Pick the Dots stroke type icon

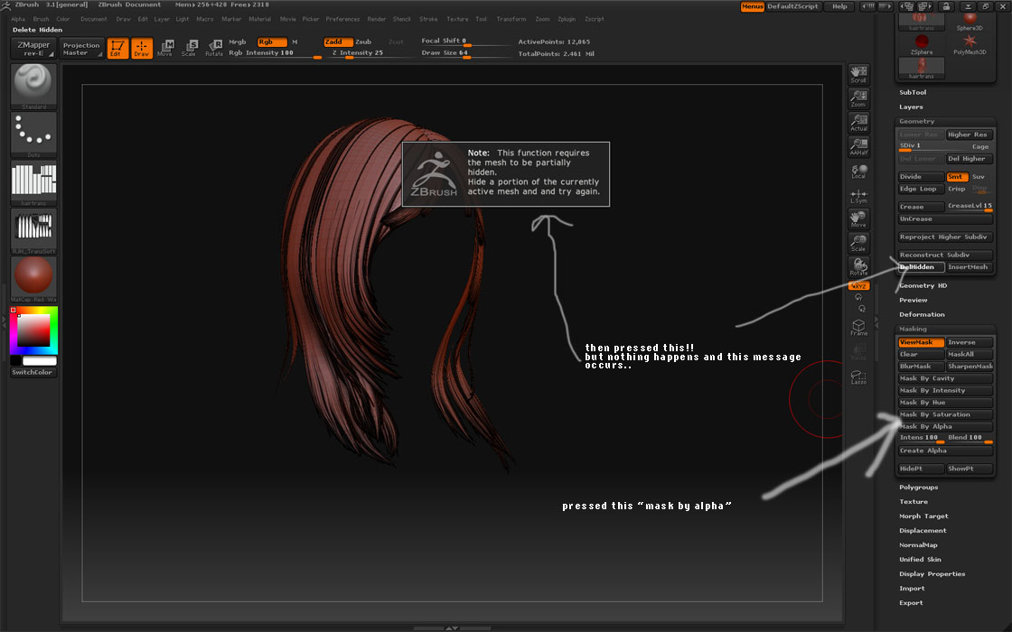click(x=33, y=134)
